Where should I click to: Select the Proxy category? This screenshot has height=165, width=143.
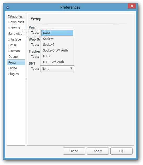pos(16,62)
